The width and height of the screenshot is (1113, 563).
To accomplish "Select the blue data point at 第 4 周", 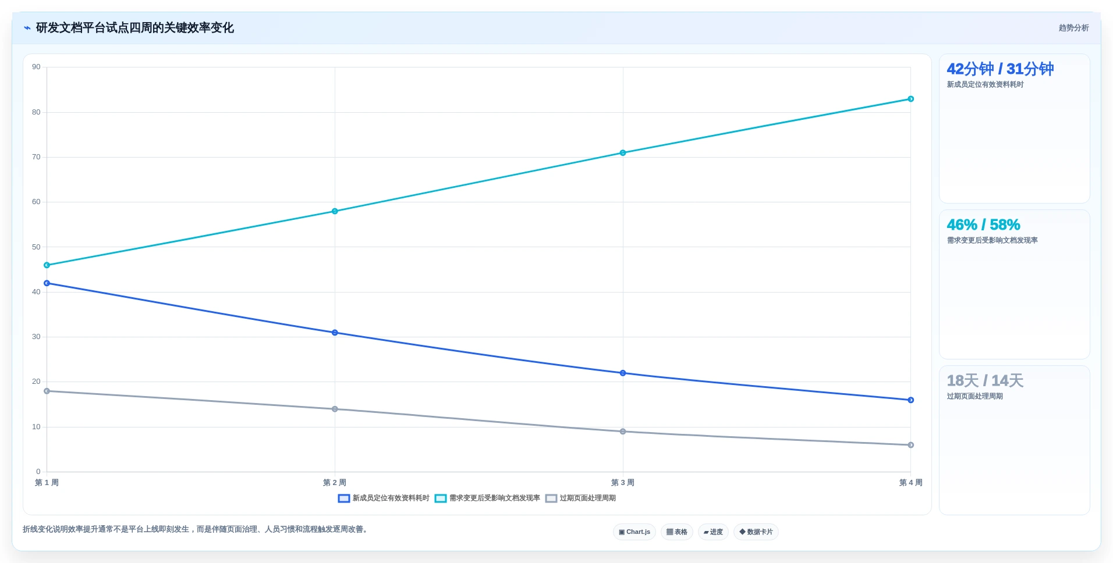I will coord(911,400).
